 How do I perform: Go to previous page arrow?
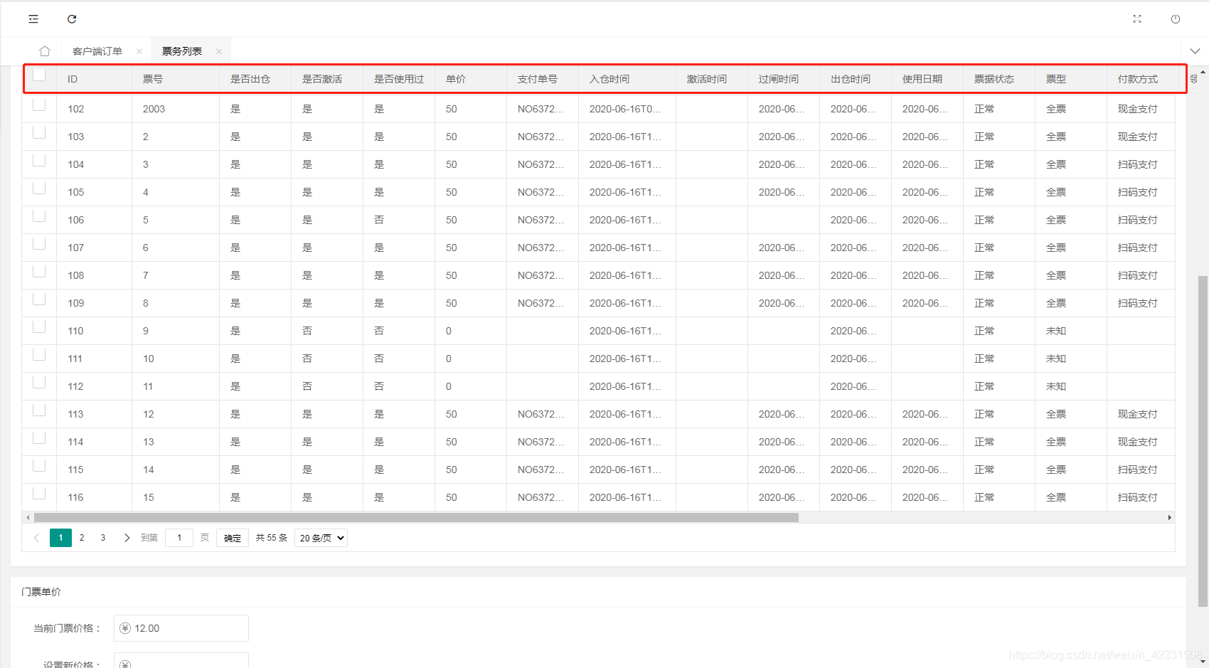click(36, 538)
